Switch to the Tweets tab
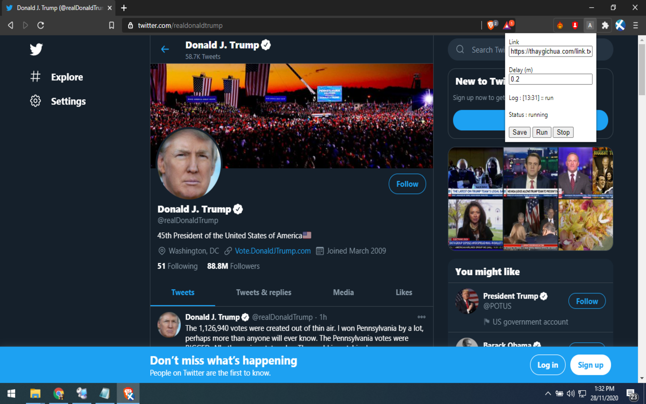Screen dimensions: 646x404 pos(183,292)
